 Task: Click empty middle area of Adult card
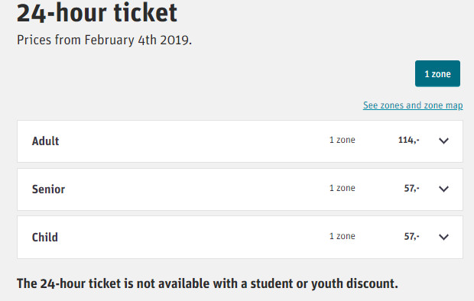(x=193, y=141)
